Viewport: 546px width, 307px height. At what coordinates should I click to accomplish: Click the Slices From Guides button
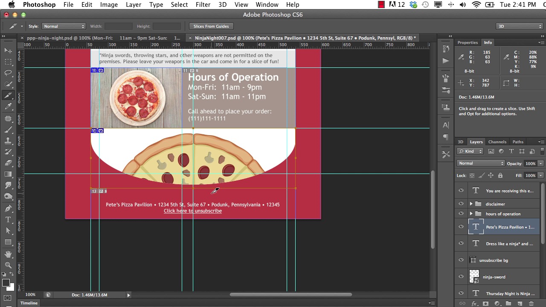pos(211,26)
